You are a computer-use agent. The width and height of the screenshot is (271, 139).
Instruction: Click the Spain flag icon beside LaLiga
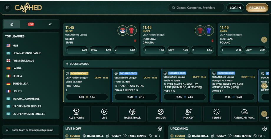tap(8, 68)
